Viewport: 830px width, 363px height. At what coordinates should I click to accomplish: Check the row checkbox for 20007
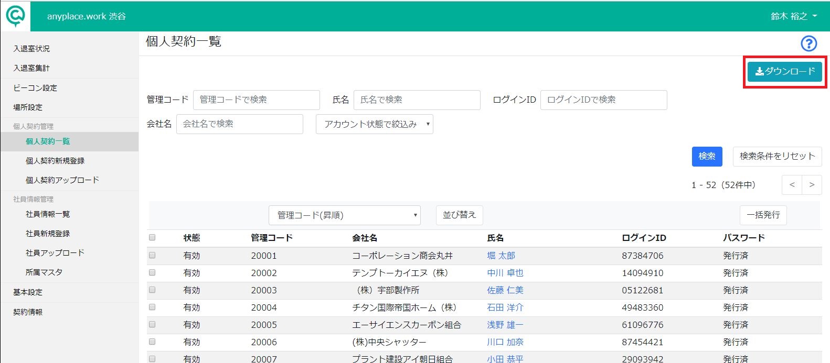(x=152, y=359)
